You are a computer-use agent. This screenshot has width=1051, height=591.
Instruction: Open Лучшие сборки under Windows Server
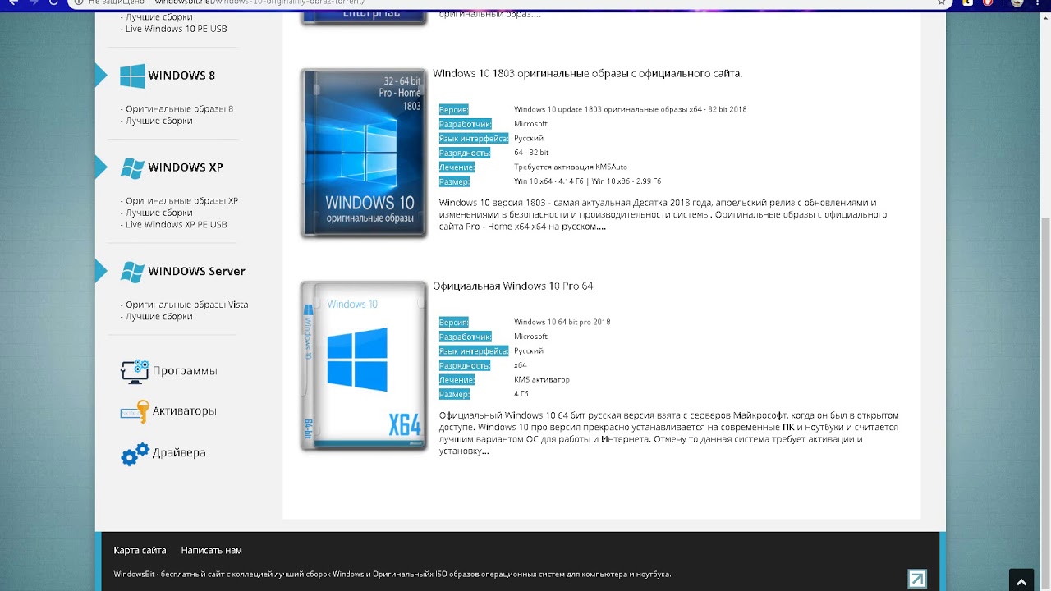[x=158, y=317]
